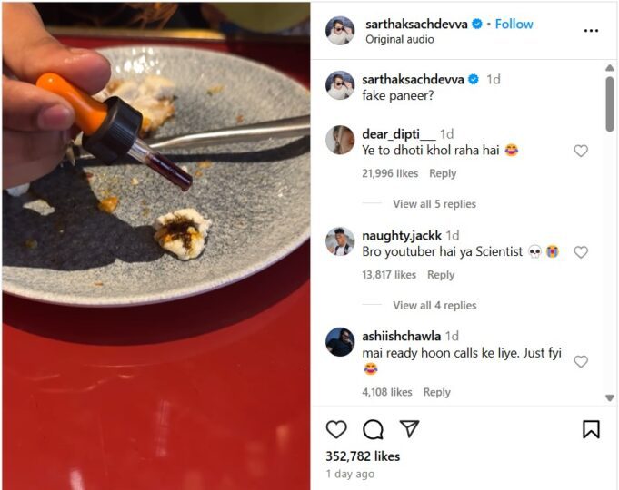The image size is (619, 490).
Task: Like ashiishchawla's comment
Action: click(x=581, y=361)
